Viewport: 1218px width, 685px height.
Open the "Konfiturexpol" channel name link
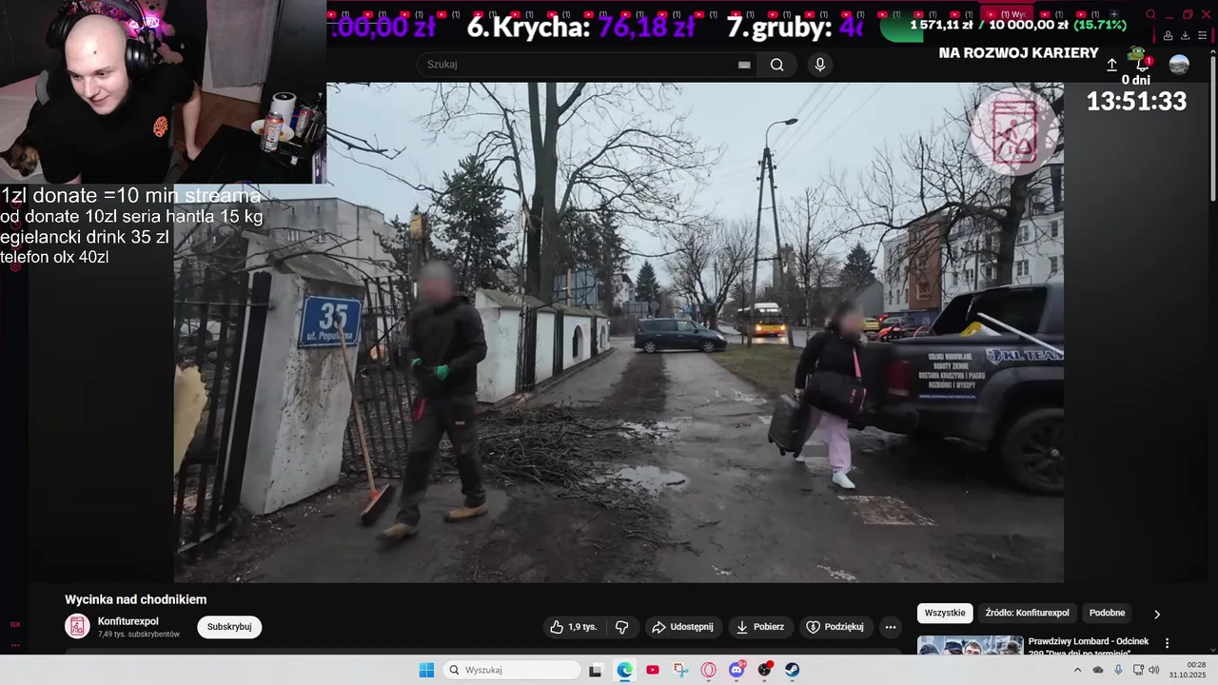click(128, 621)
